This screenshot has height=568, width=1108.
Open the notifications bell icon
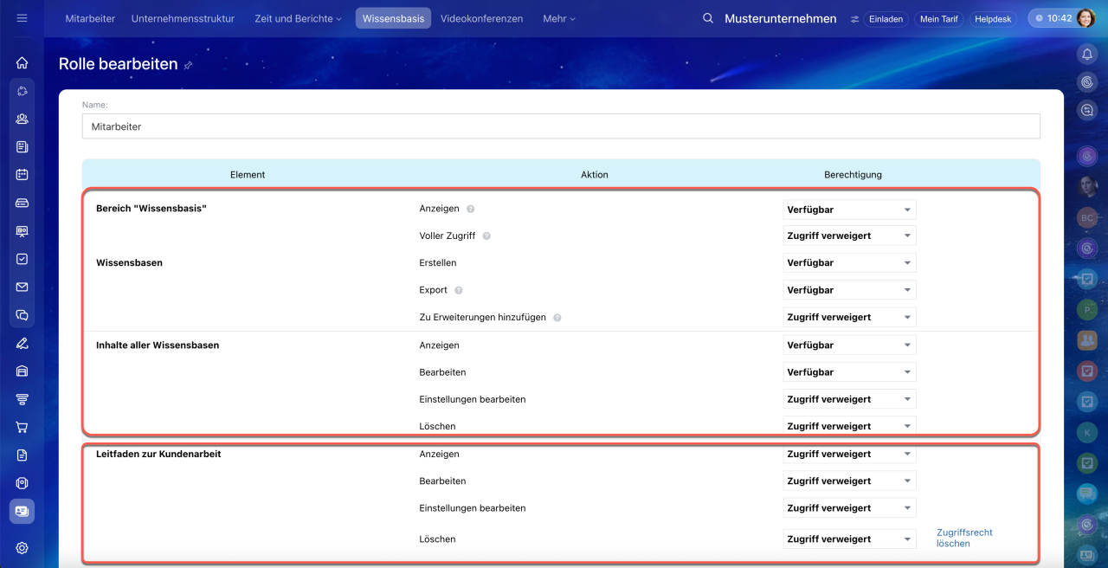pos(1087,54)
